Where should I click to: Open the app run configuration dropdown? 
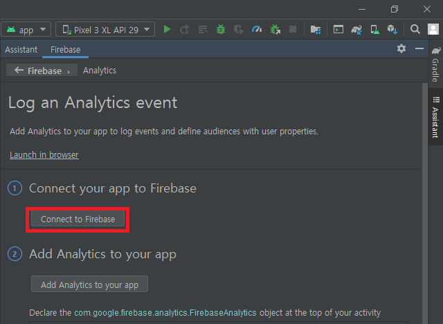click(x=26, y=29)
